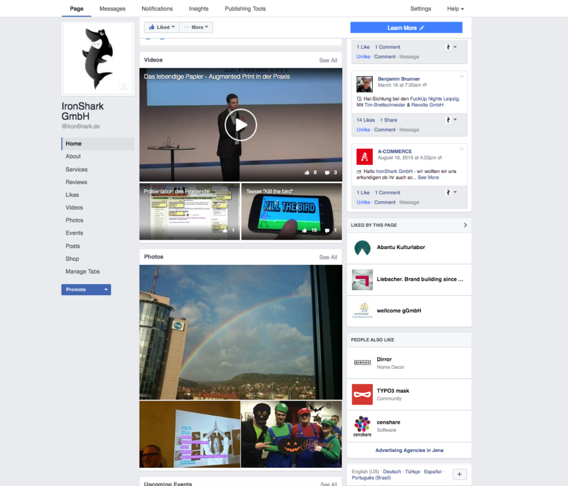The width and height of the screenshot is (568, 486).
Task: Click the TYPO3 mask red icon
Action: click(362, 394)
